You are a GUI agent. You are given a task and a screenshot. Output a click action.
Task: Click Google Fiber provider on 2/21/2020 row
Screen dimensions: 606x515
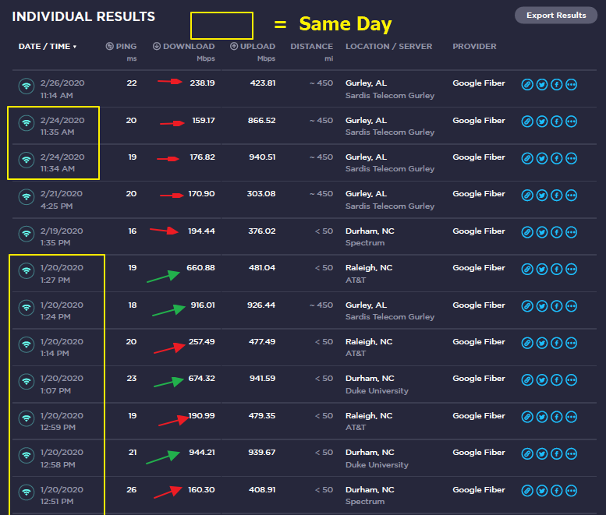pos(478,194)
